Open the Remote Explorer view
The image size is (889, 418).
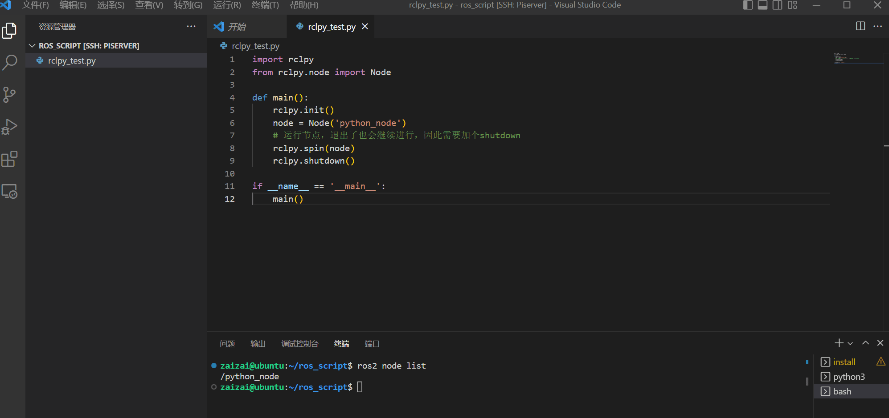[9, 191]
